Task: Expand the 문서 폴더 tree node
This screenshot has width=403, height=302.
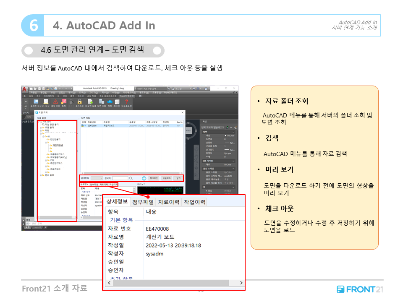Action: point(41,175)
